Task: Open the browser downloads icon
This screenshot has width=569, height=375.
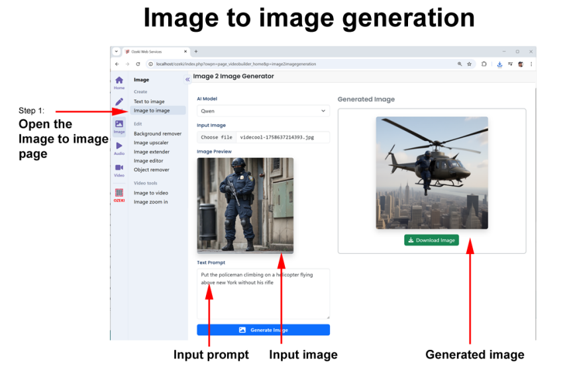Action: coord(499,64)
